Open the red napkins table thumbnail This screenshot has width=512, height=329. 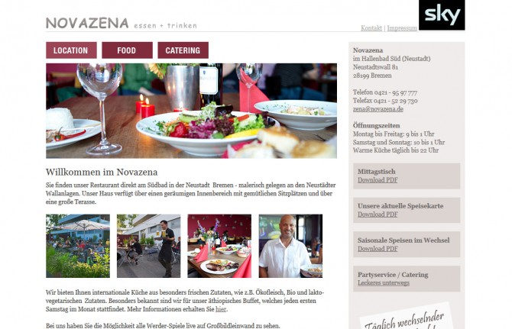[219, 246]
